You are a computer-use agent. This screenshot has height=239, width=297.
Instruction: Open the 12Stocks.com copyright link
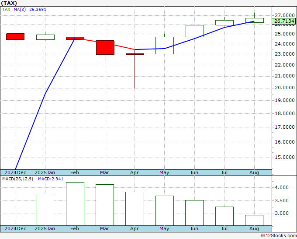(279, 236)
